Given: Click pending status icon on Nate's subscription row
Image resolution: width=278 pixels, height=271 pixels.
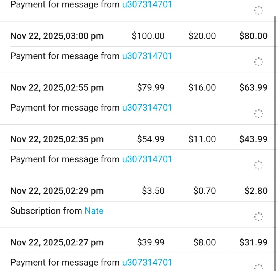Looking at the screenshot, I should click(258, 216).
